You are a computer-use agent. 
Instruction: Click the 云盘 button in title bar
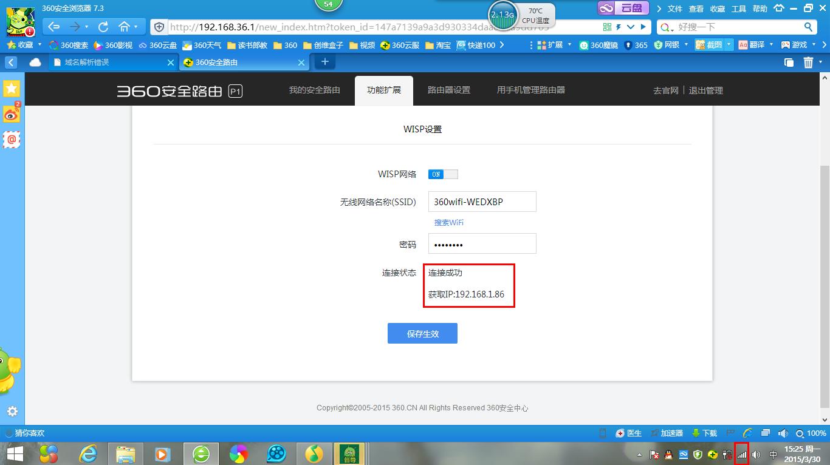tap(623, 8)
